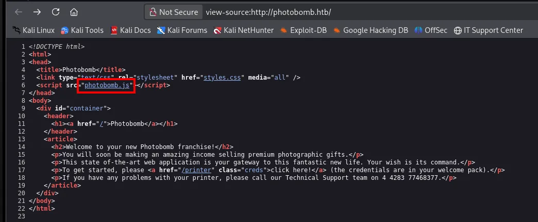
Task: Click the Not Secure lock icon
Action: point(153,12)
